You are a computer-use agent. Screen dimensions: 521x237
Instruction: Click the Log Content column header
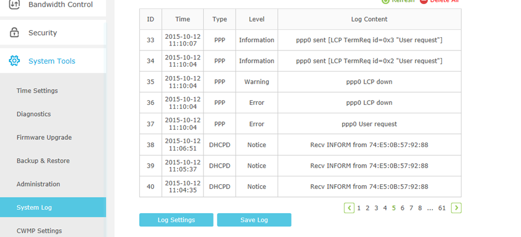(x=370, y=19)
